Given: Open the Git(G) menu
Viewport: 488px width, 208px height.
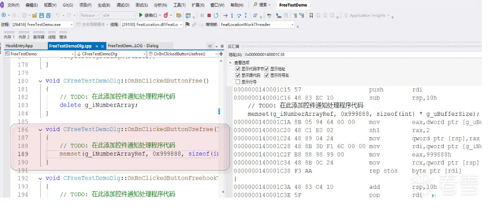Looking at the screenshot, I should coord(68,5).
